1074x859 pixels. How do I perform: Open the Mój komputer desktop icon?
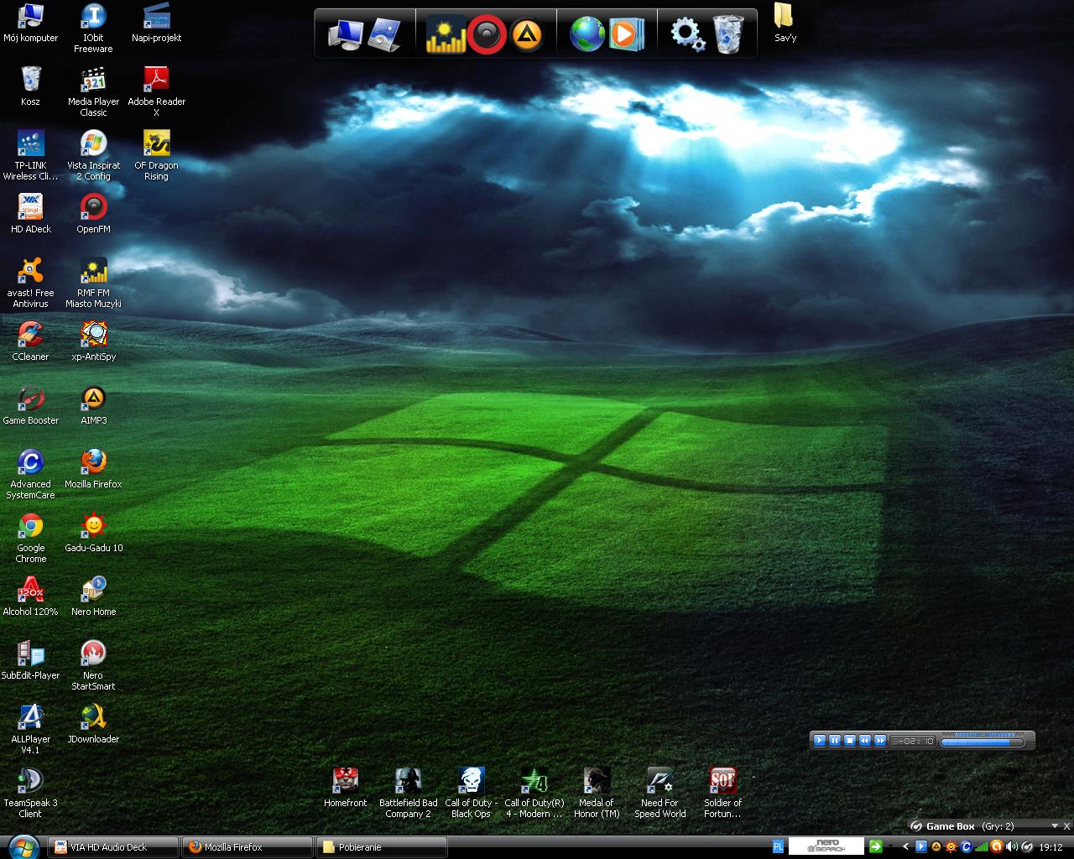pos(30,23)
